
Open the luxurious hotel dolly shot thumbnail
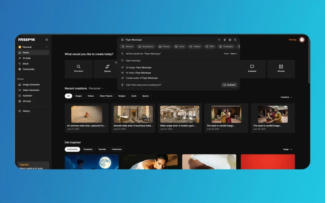coord(133,114)
